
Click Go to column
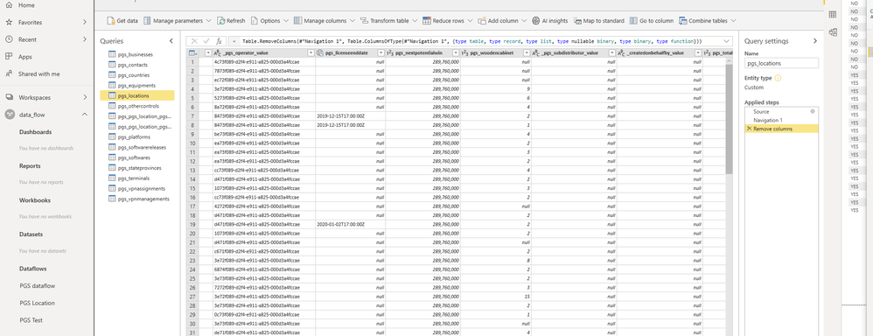652,21
